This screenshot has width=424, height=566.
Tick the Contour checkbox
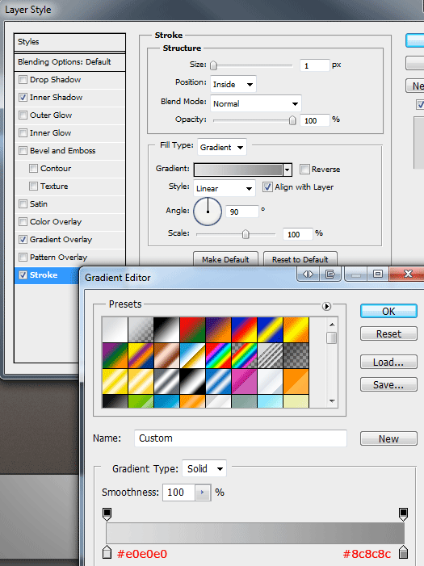(33, 168)
